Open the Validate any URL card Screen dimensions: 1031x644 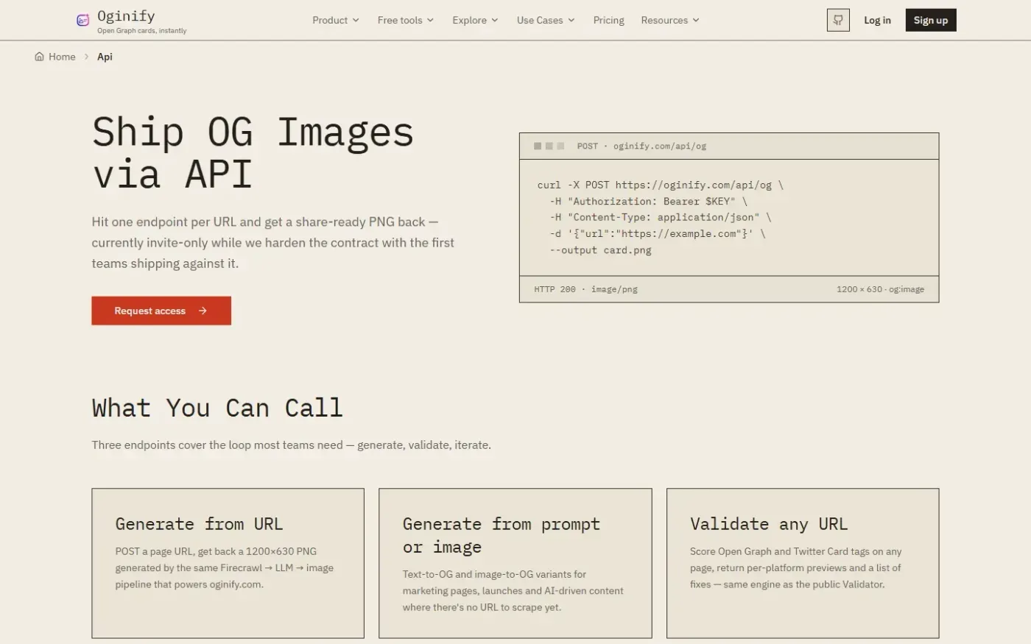tap(803, 563)
